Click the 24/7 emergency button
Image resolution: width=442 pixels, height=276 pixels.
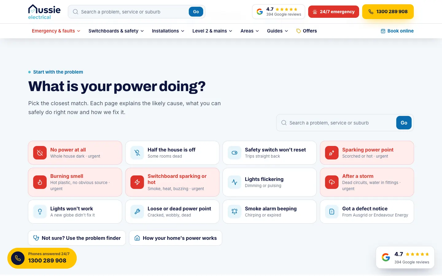click(334, 12)
